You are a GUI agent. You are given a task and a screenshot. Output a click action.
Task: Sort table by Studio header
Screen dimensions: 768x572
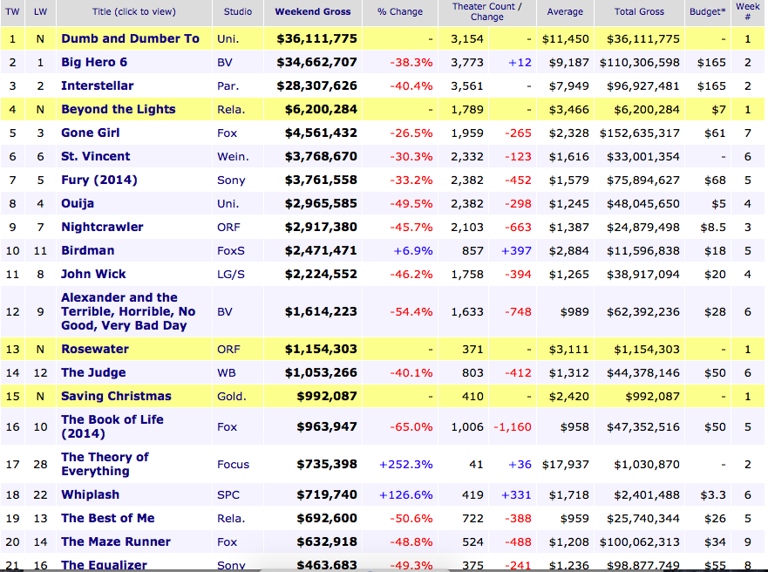click(x=238, y=11)
